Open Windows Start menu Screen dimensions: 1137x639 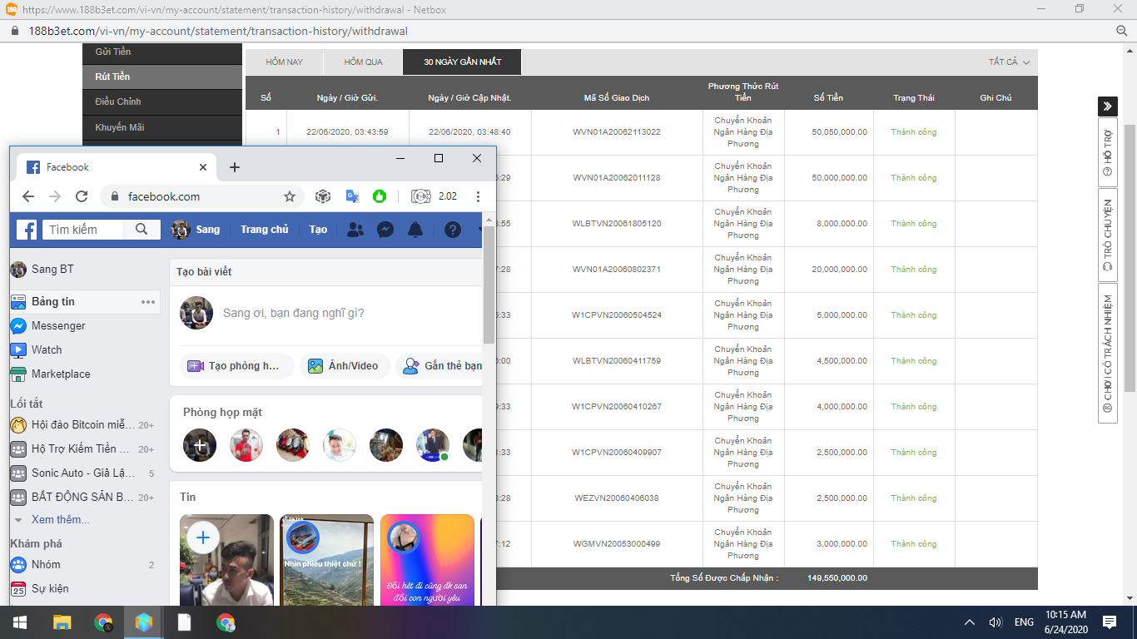(18, 622)
